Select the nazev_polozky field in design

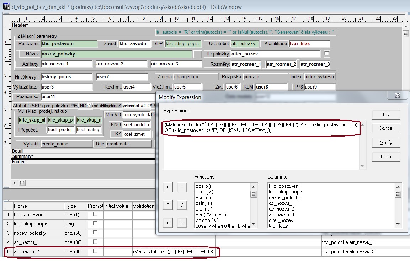point(116,54)
